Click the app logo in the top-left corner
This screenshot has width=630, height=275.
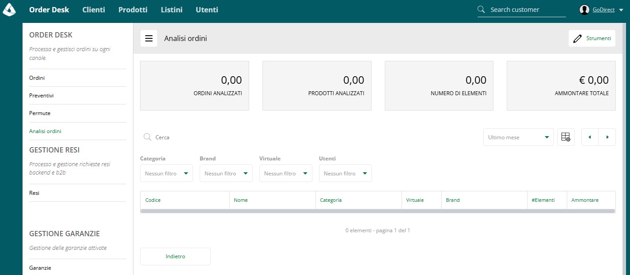9,9
